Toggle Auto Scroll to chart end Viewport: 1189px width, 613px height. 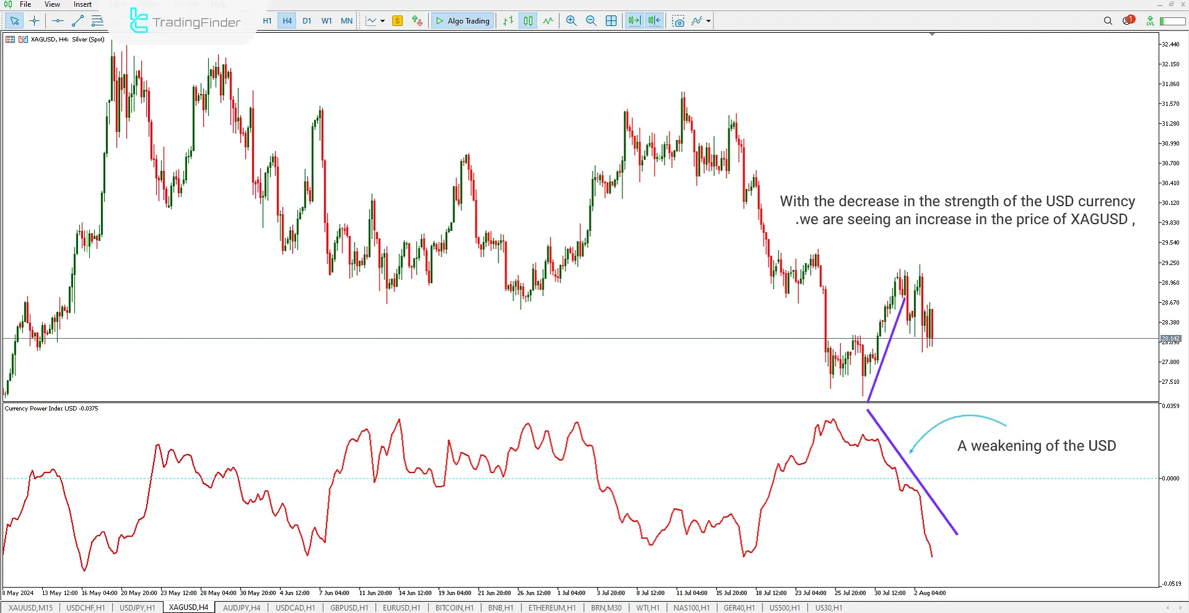634,20
